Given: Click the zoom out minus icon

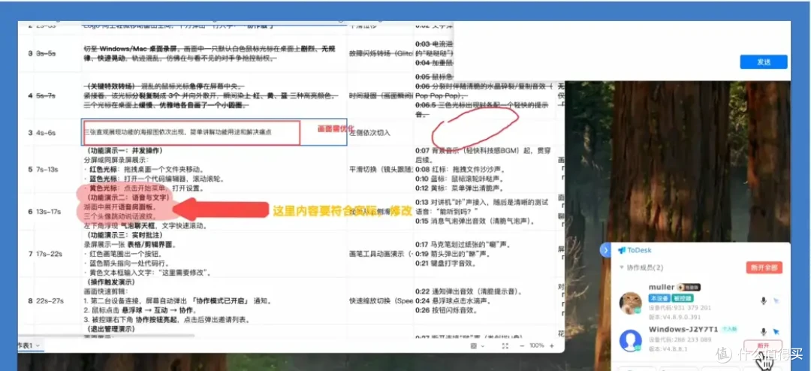Looking at the screenshot, I should click(522, 345).
